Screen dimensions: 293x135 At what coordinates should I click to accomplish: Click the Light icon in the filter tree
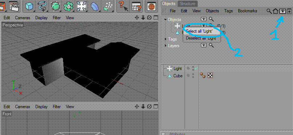pos(177,26)
